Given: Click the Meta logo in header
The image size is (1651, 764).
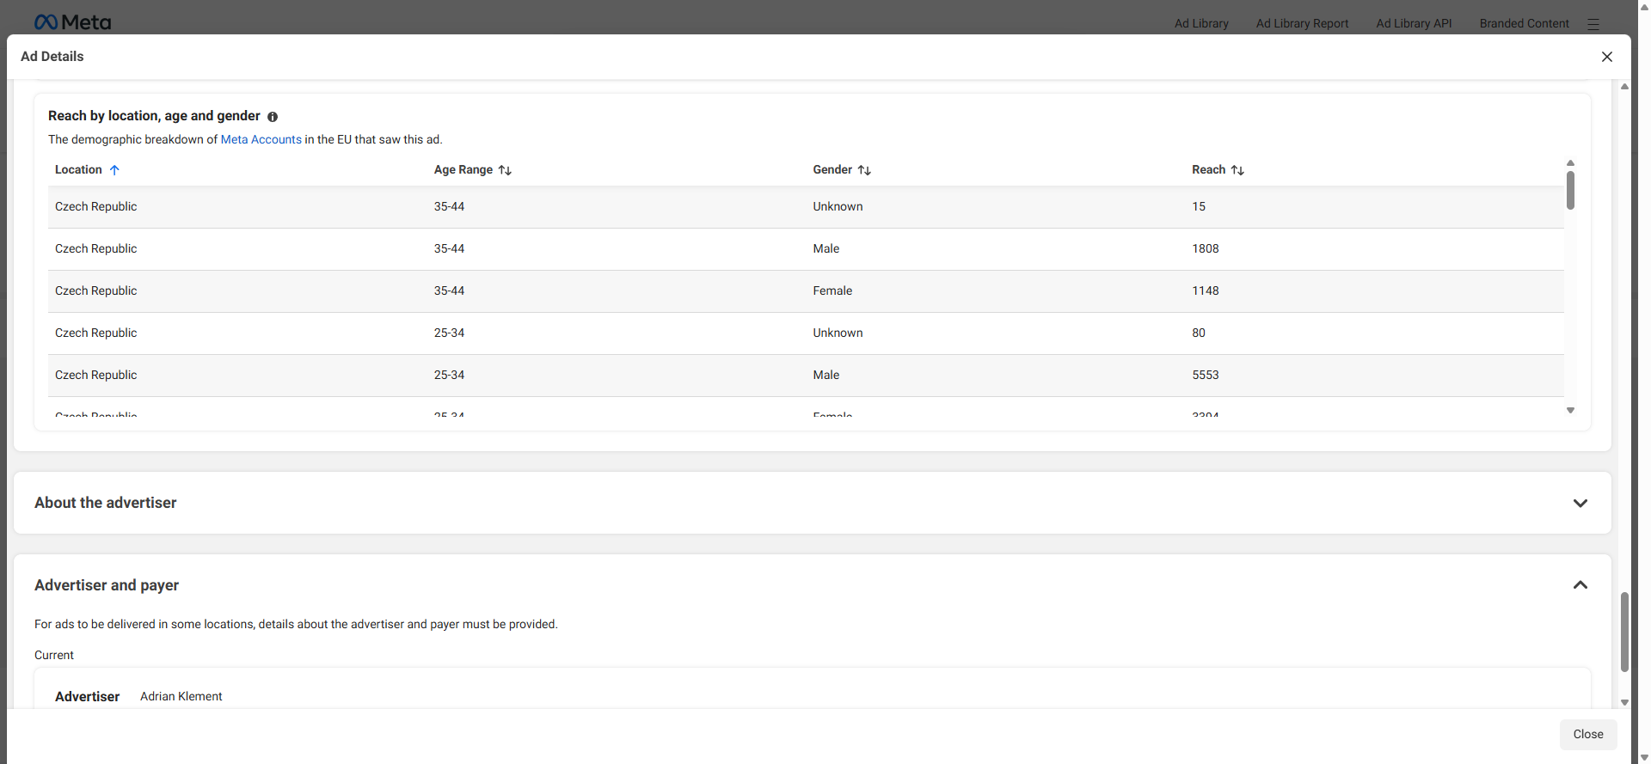Looking at the screenshot, I should [72, 22].
